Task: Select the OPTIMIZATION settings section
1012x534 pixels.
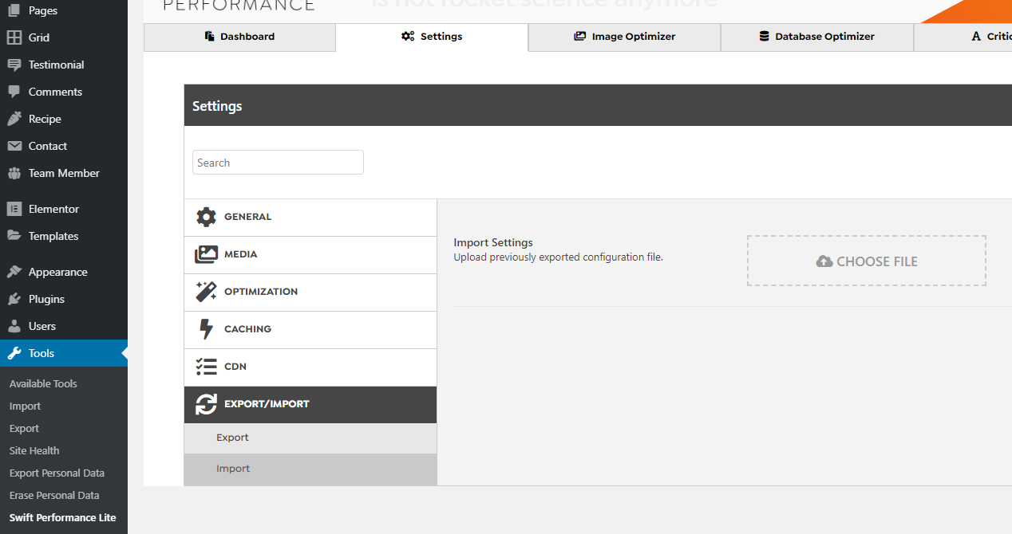Action: [x=310, y=293]
